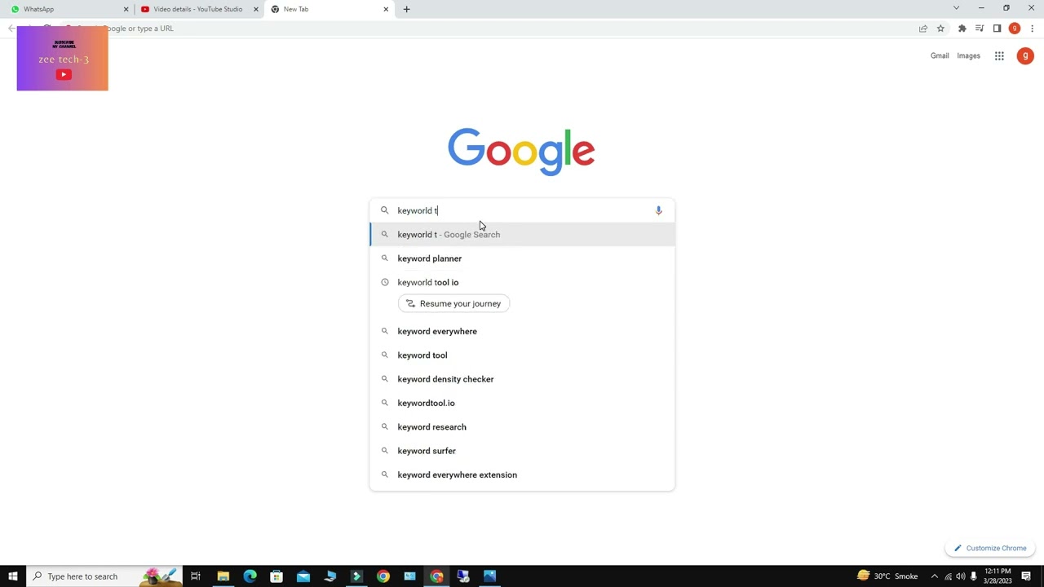Click into the Google search box
1044x587 pixels.
click(522, 210)
